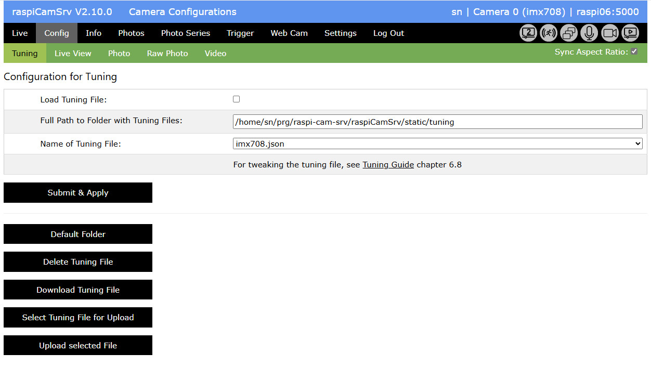The width and height of the screenshot is (651, 366).
Task: Click the microphone audio icon
Action: pyautogui.click(x=589, y=33)
